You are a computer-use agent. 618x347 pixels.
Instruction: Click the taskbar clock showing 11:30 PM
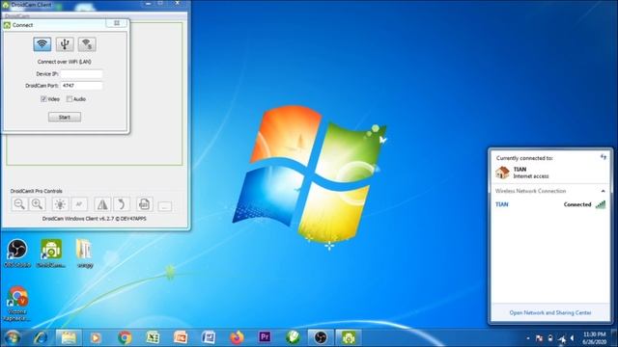[x=595, y=338]
